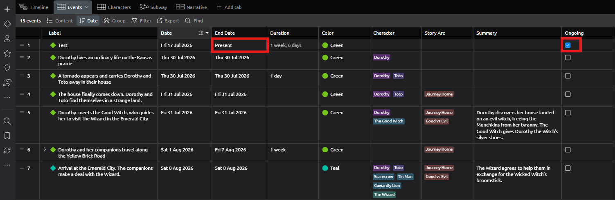Viewport: 615px width, 200px height.
Task: Click the Tin Man character tag
Action: (405, 177)
